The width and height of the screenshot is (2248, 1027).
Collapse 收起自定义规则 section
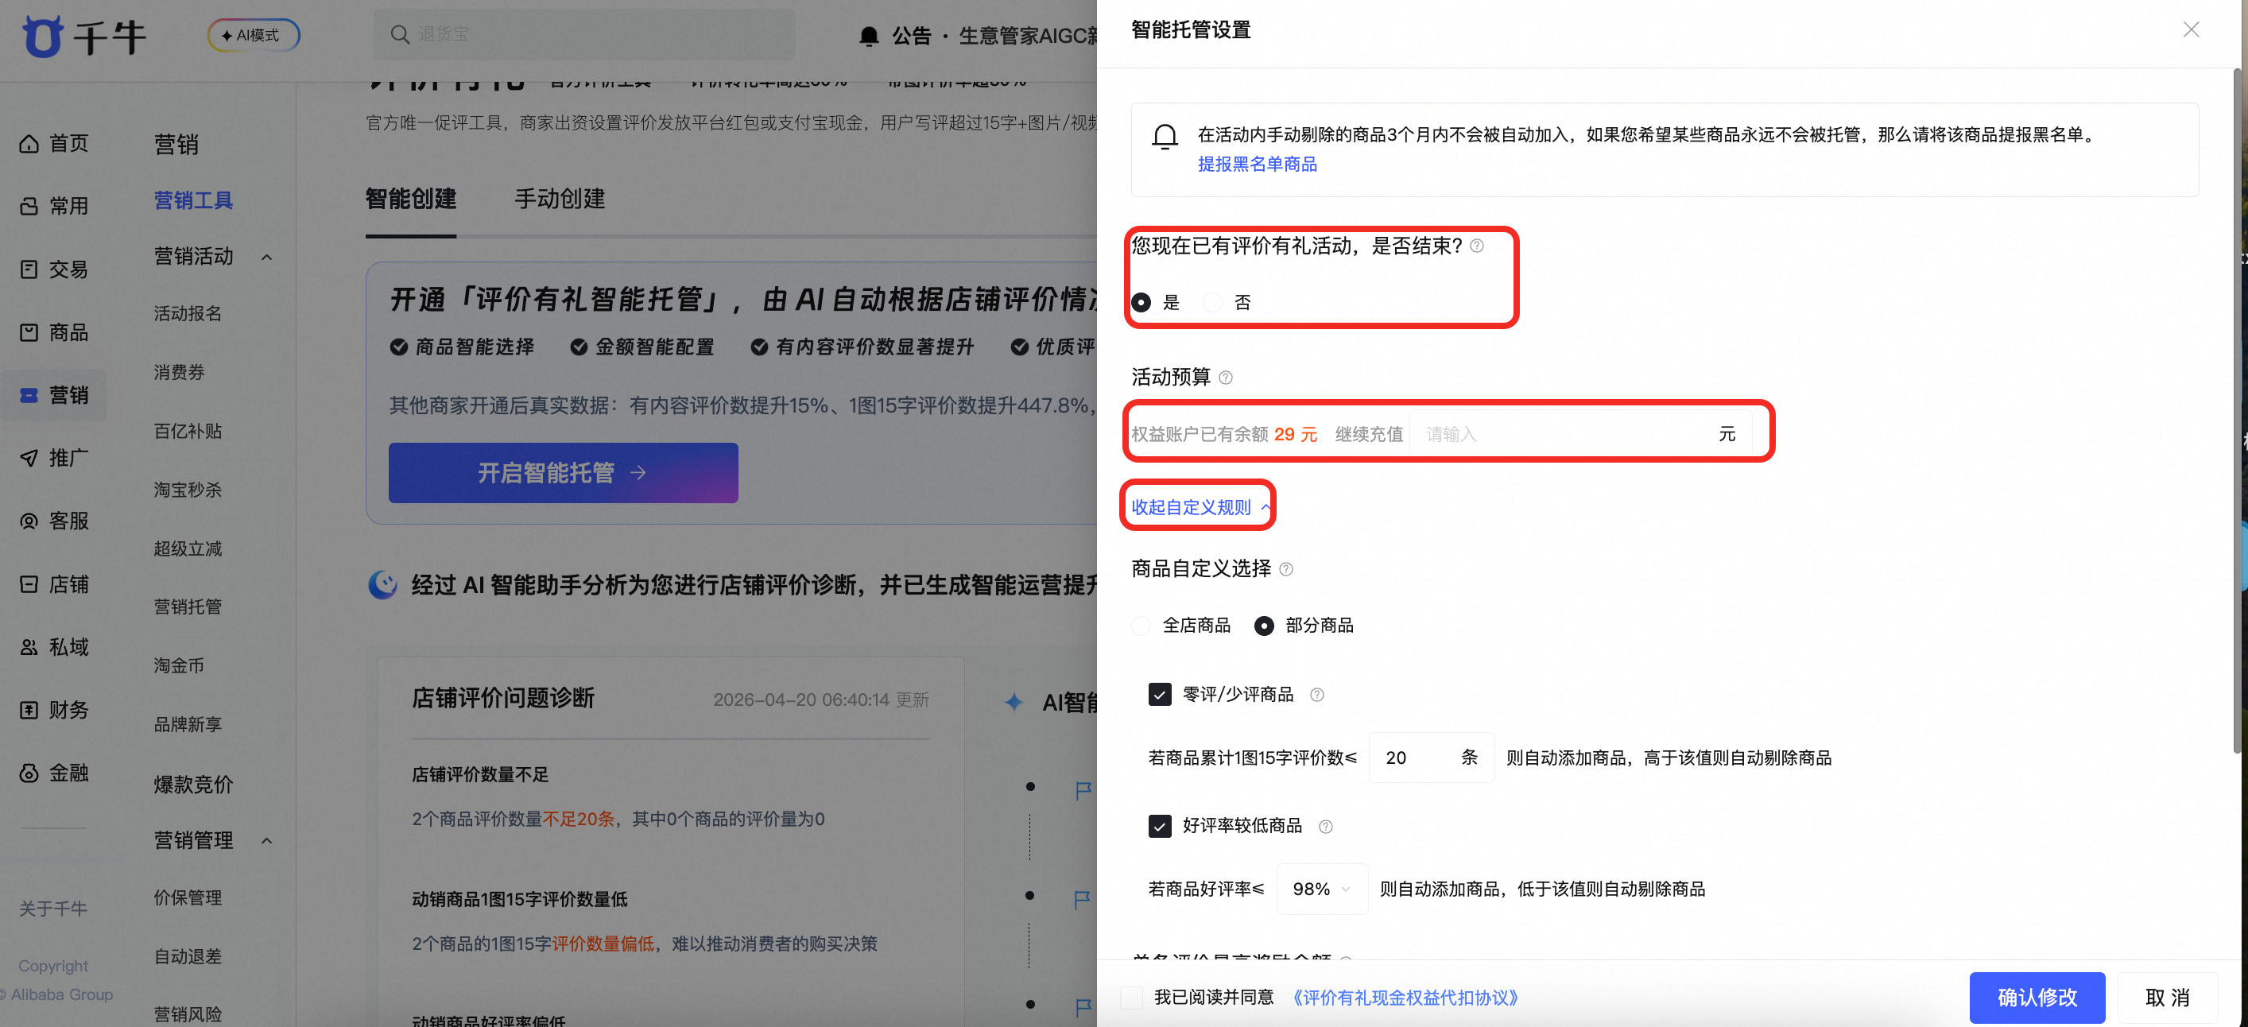[x=1200, y=507]
